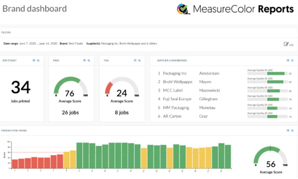Open the table view icon in Job Count panel
Viewport: 298px width, 179px height.
tap(34, 60)
